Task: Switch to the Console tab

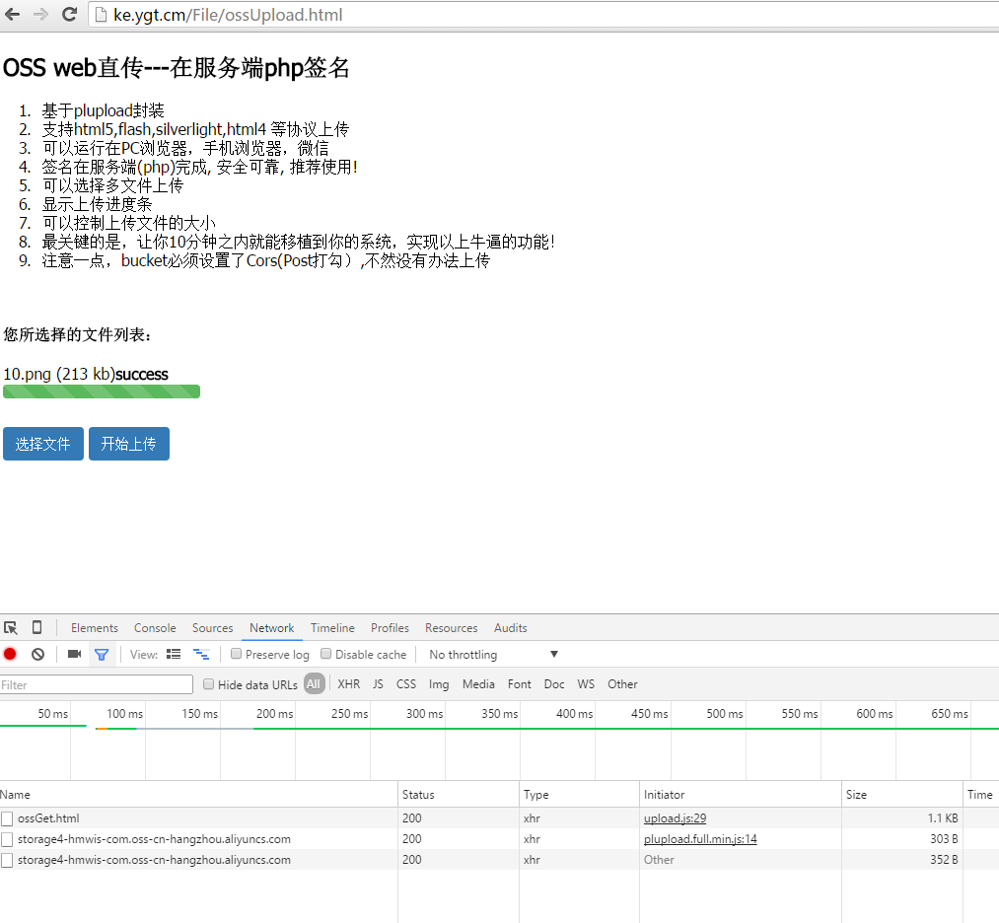Action: point(155,628)
